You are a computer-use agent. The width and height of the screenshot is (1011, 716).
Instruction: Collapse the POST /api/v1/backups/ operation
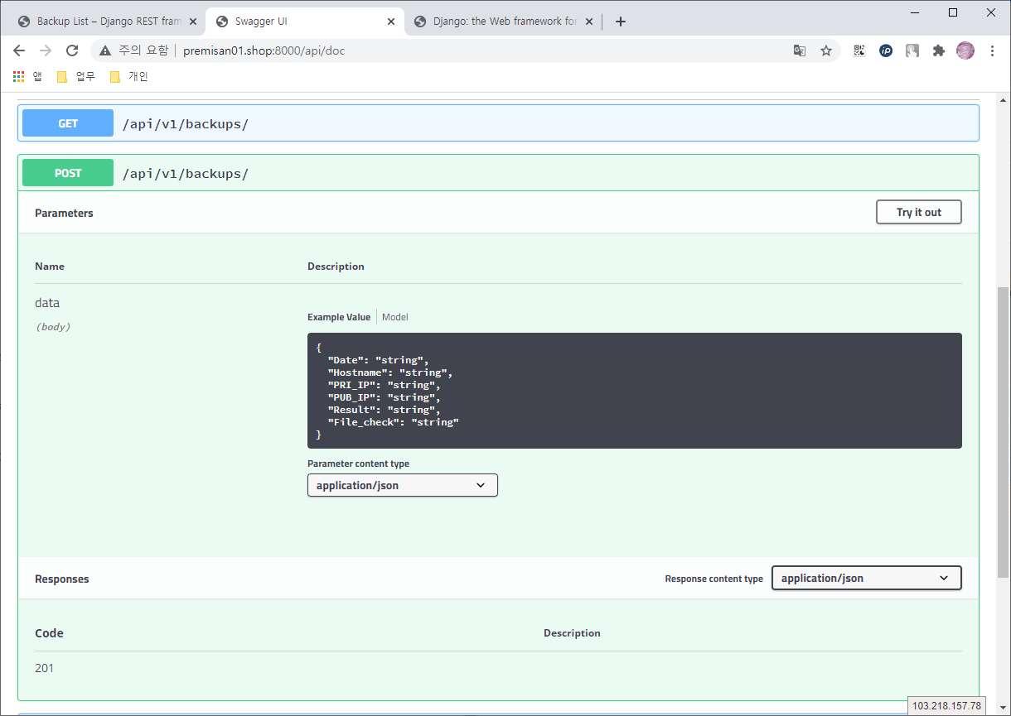click(498, 173)
